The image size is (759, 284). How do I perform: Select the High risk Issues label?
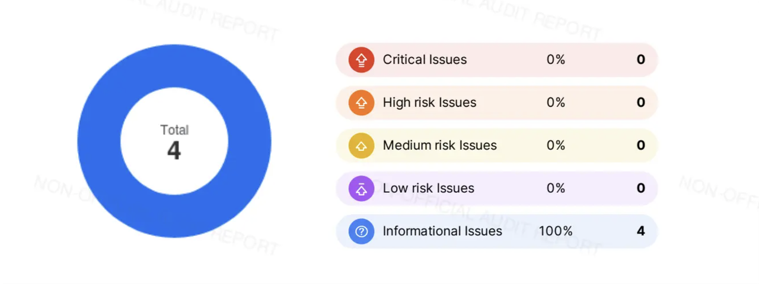coord(429,103)
